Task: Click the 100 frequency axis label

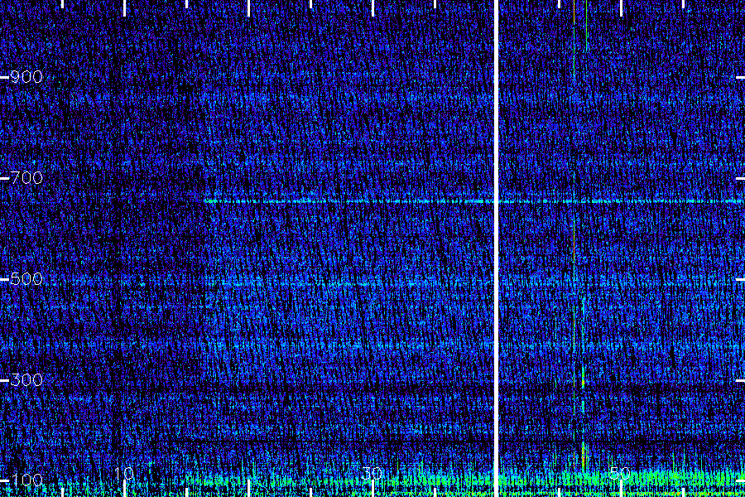Action: coord(26,480)
